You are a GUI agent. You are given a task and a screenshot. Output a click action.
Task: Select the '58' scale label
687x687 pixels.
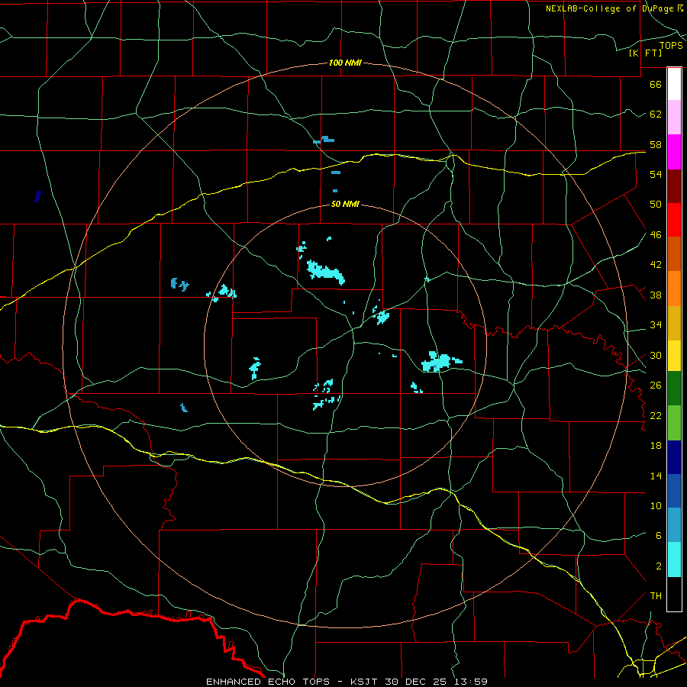point(656,144)
